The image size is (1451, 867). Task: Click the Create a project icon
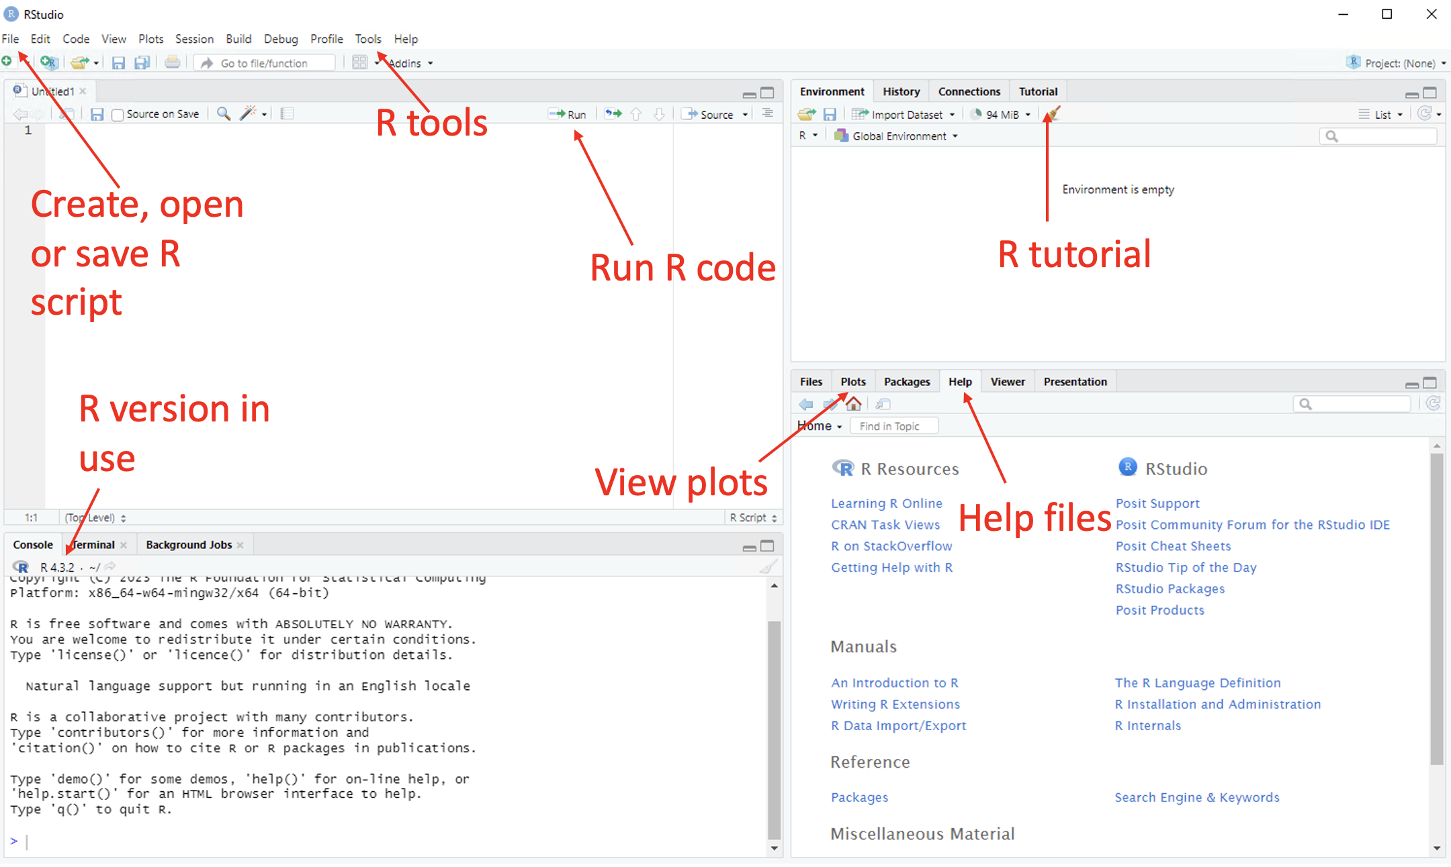[x=49, y=62]
